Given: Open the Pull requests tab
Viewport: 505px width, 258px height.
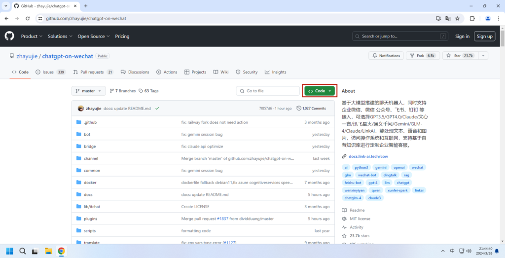Looking at the screenshot, I should pyautogui.click(x=93, y=72).
